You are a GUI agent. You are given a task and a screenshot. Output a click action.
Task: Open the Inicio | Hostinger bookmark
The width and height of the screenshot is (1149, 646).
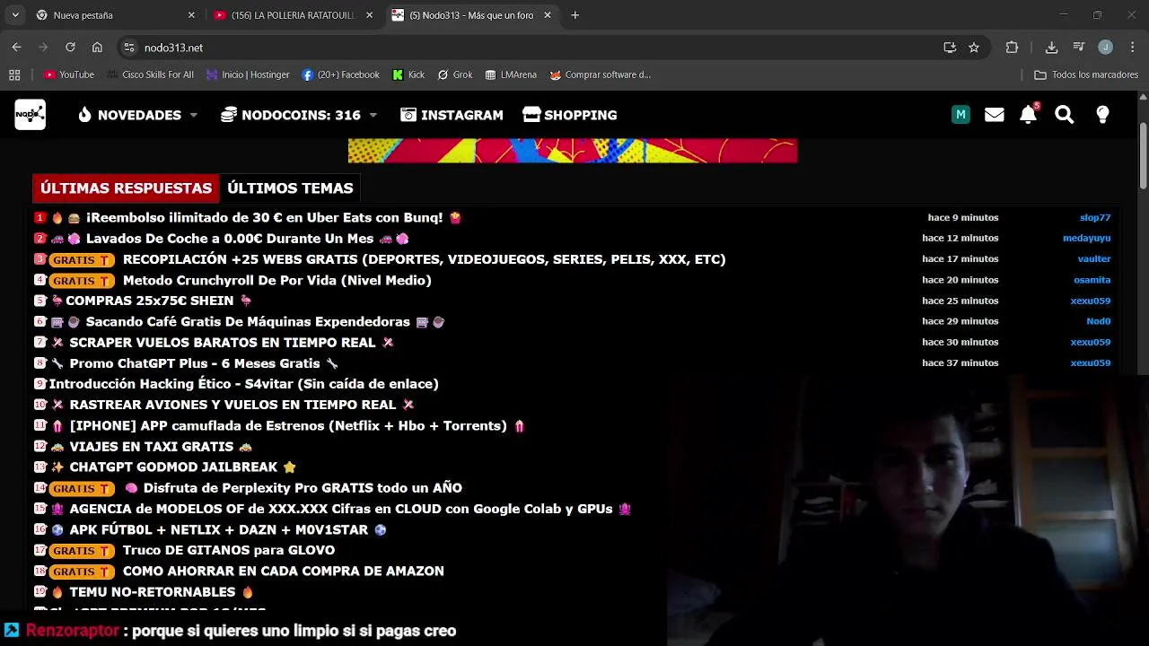(x=248, y=75)
